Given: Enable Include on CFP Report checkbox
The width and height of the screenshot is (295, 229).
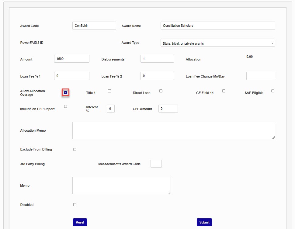Looking at the screenshot, I should point(65,106).
